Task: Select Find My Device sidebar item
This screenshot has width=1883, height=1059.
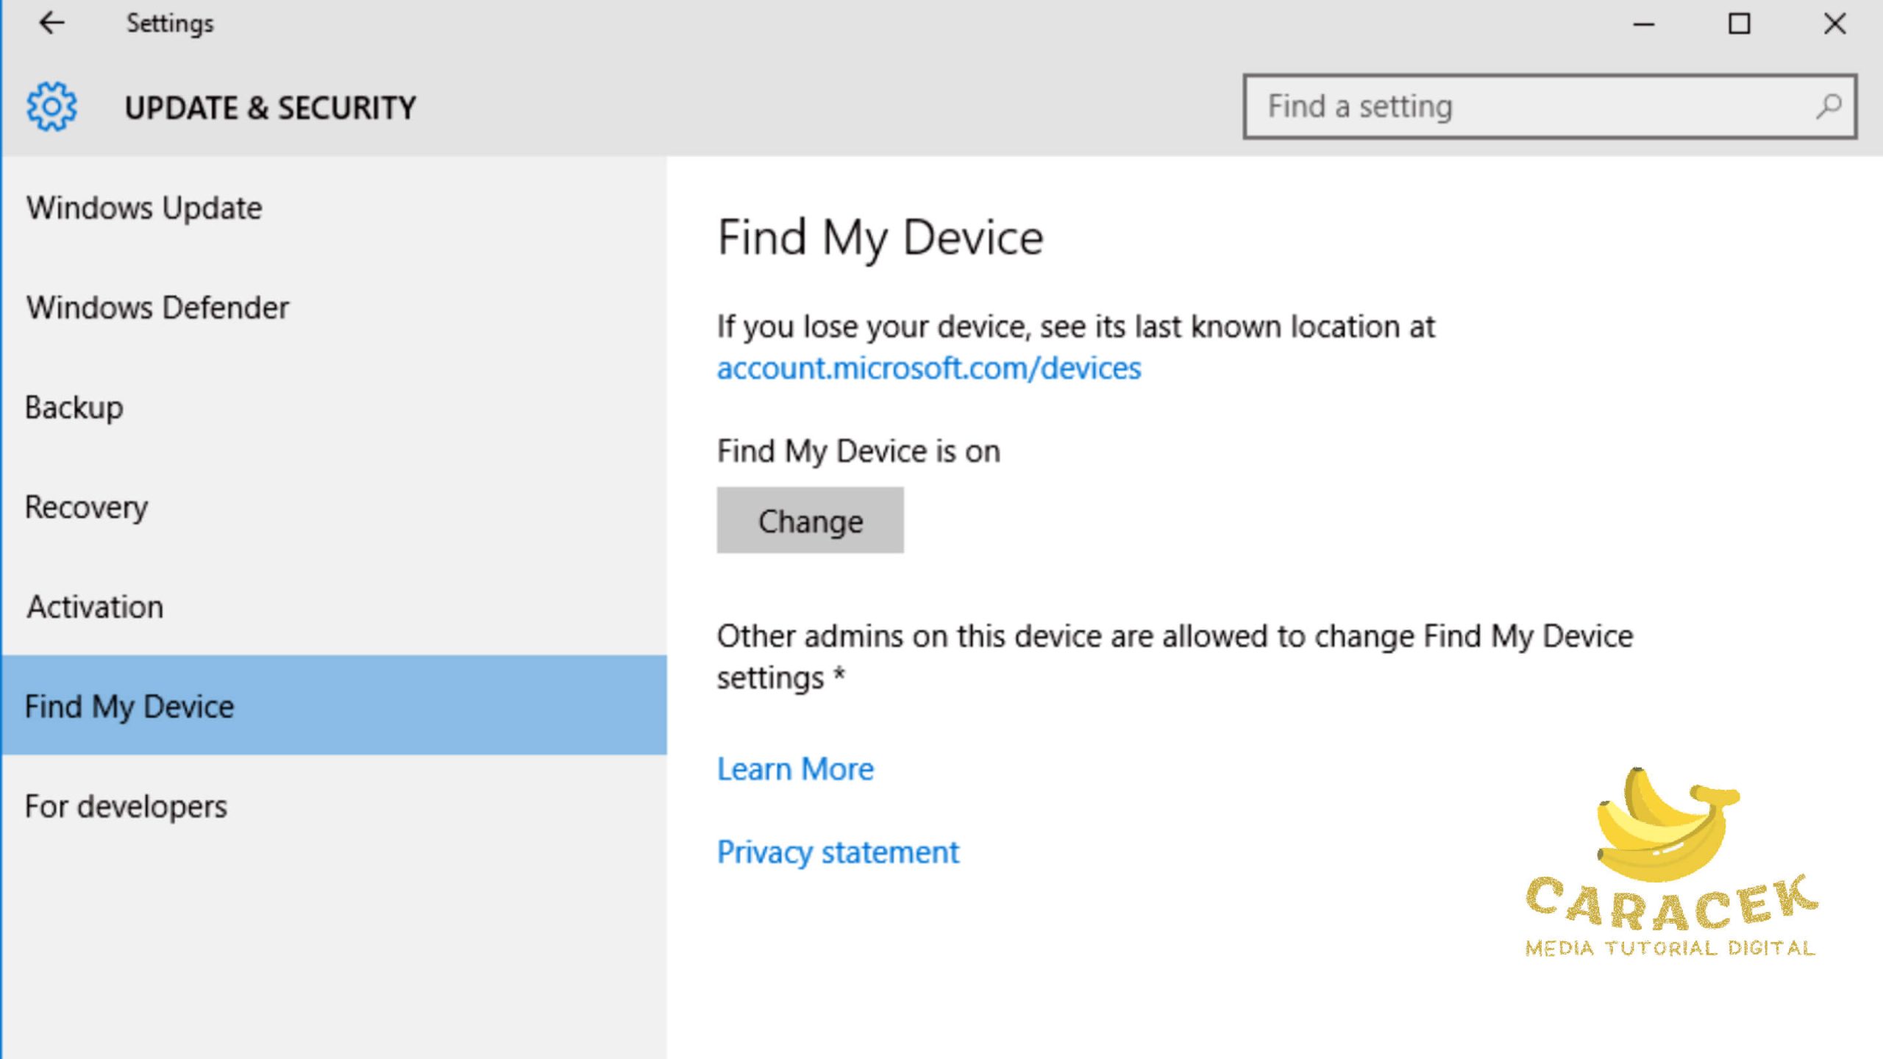Action: (129, 706)
